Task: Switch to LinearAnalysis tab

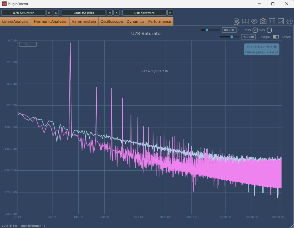Action: click(x=15, y=22)
